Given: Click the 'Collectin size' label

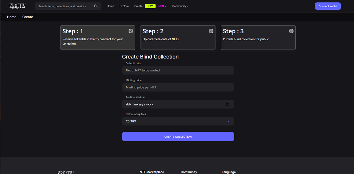Looking at the screenshot, I should coord(133,63).
